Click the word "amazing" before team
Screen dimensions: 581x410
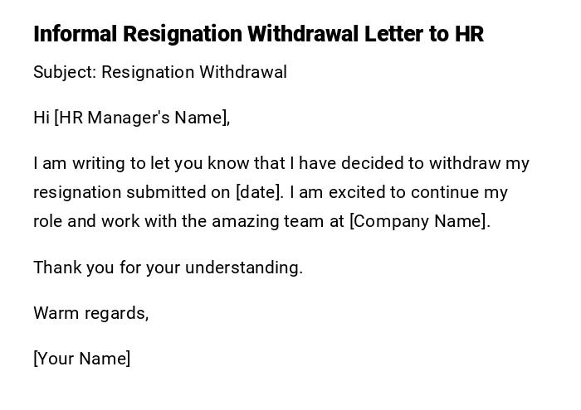click(x=244, y=221)
